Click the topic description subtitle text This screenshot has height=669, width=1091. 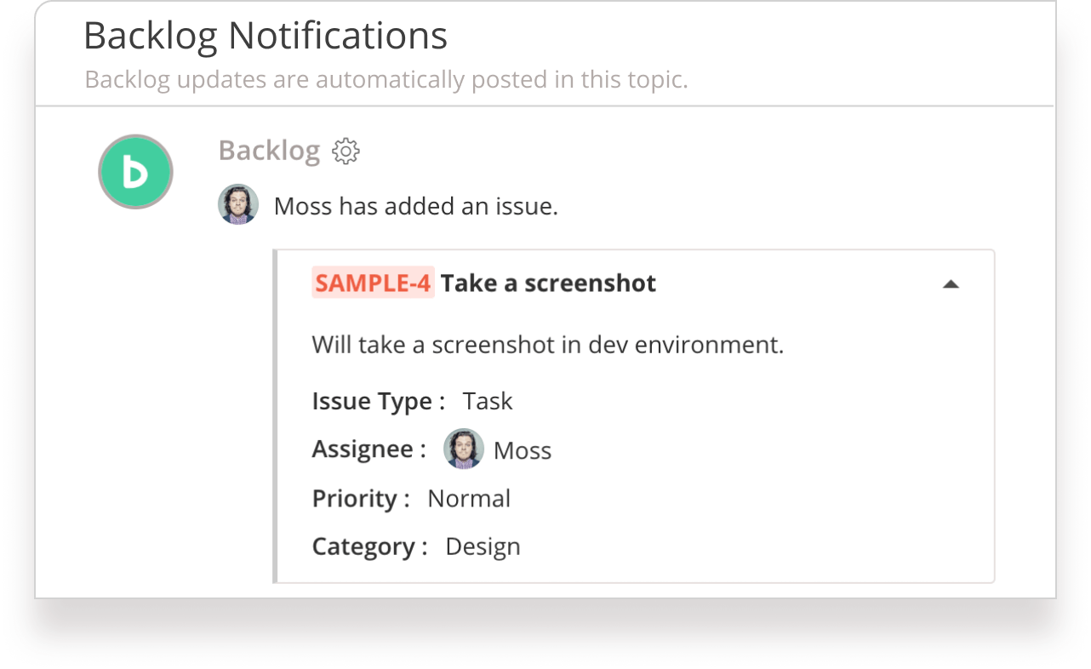point(386,80)
